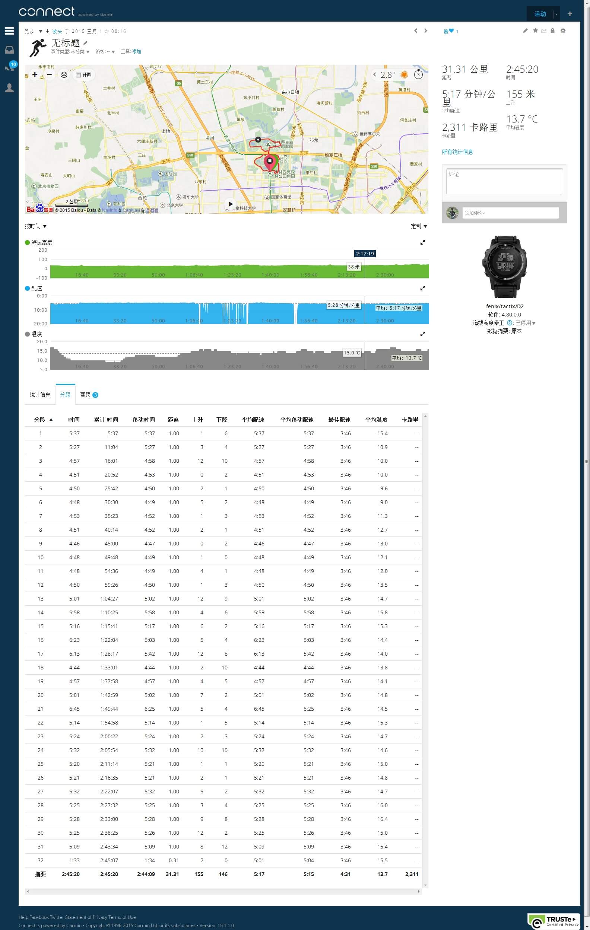Open the inbox tray icon in sidebar

click(x=9, y=50)
